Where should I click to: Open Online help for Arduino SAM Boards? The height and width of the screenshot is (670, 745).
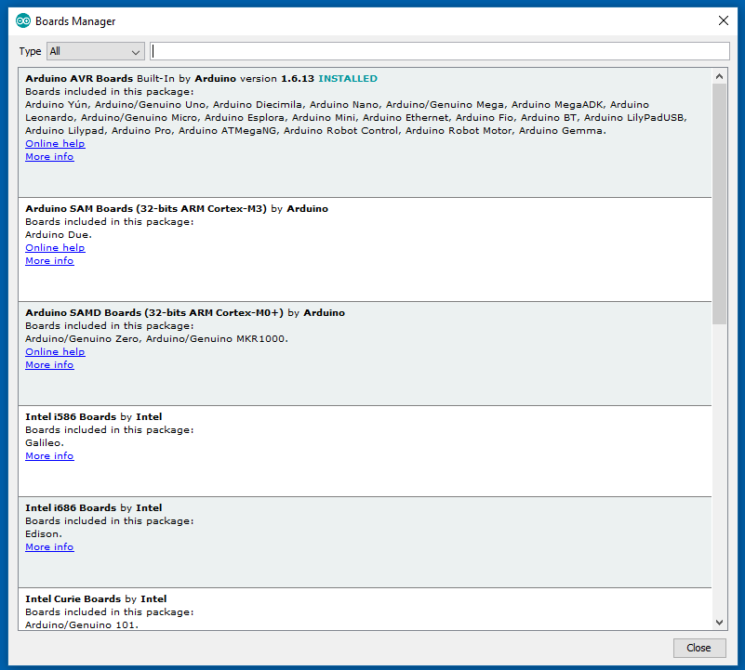(x=55, y=247)
